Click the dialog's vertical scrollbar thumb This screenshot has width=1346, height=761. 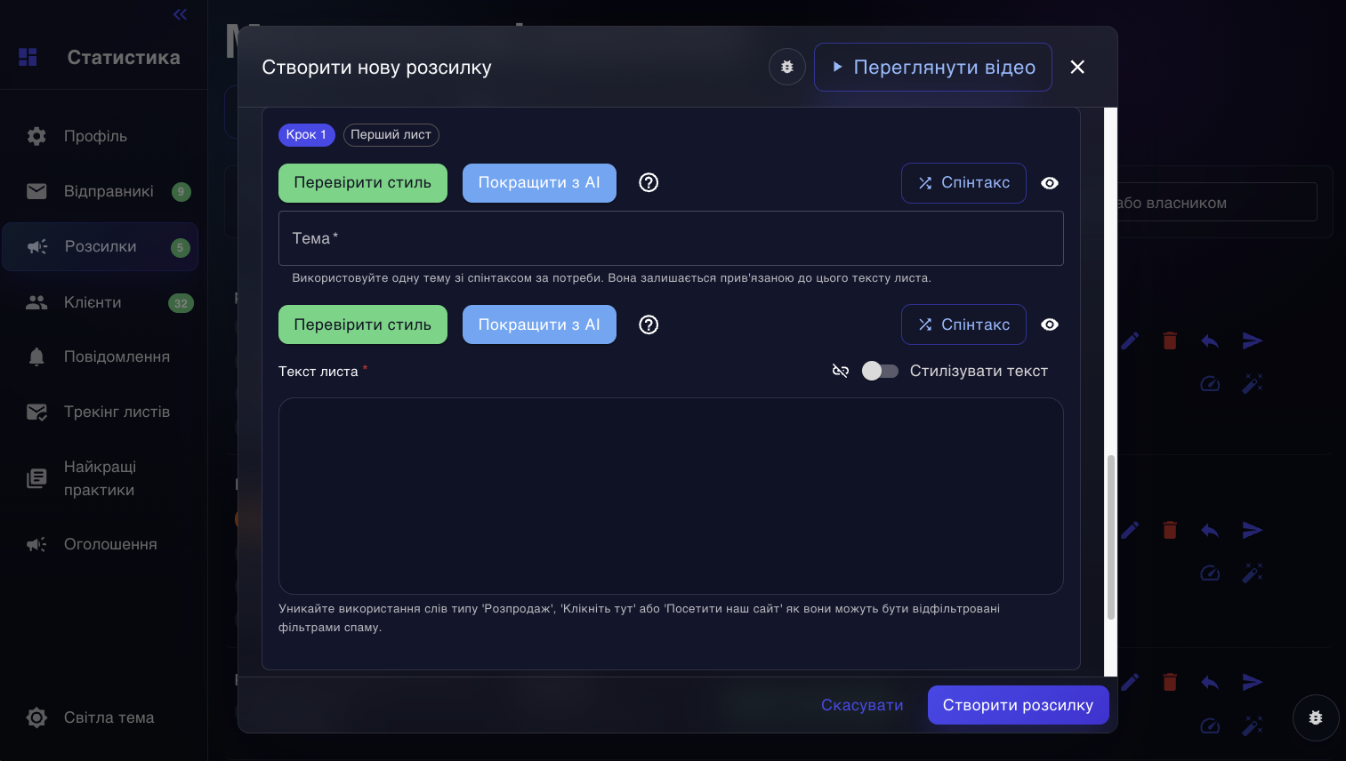1110,538
